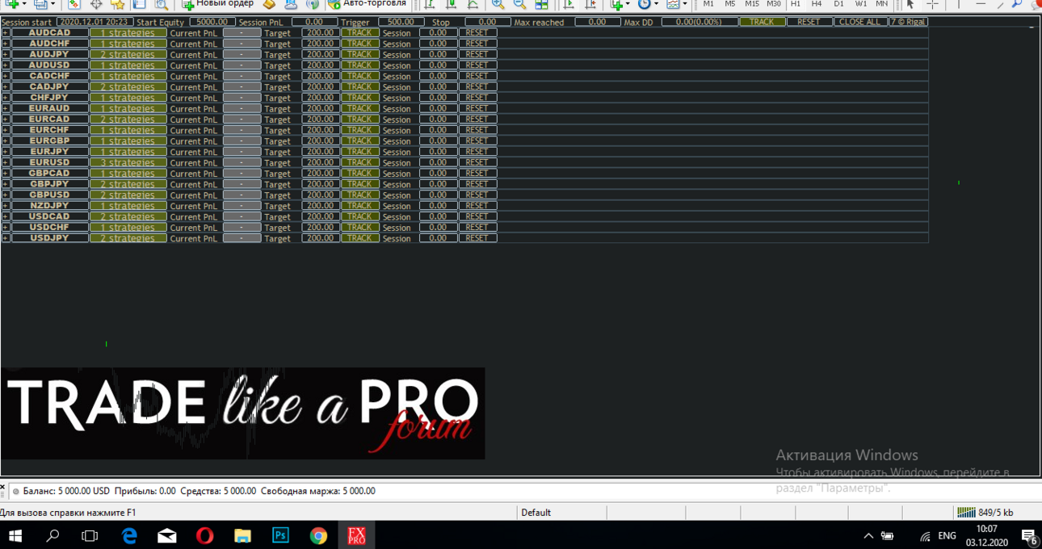Enable chart shift icon
The height and width of the screenshot is (549, 1042).
(x=590, y=4)
